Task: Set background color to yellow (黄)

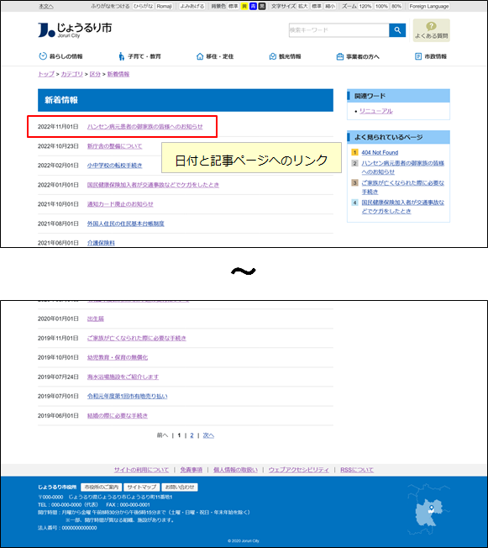Action: (x=244, y=6)
